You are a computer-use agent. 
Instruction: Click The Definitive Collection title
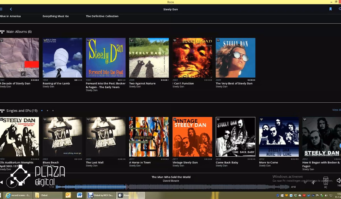102,16
